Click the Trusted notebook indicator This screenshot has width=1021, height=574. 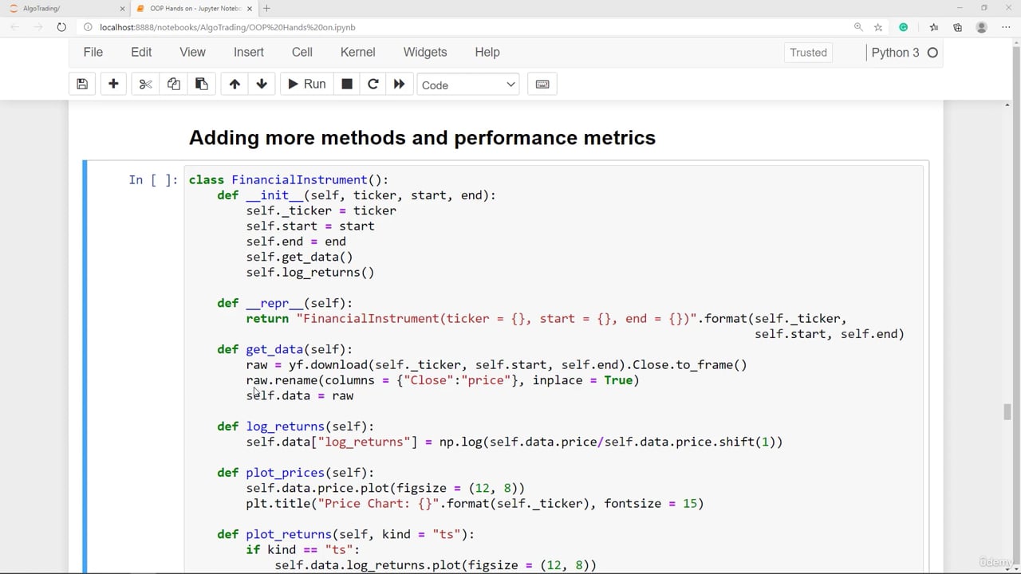[808, 53]
